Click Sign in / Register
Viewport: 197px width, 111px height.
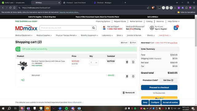[x=161, y=29]
